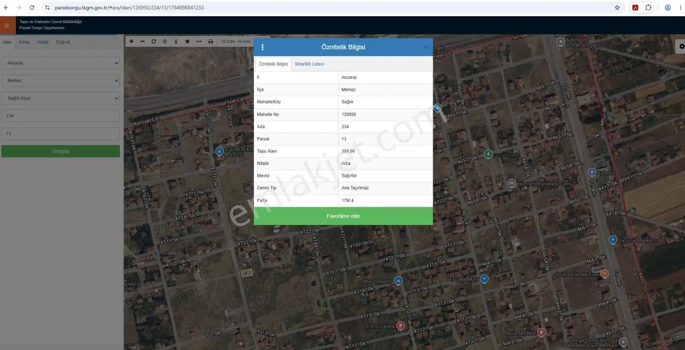Viewport: 685px width, 350px height.
Task: Open the orange hamburger menu
Action: pyautogui.click(x=7, y=26)
